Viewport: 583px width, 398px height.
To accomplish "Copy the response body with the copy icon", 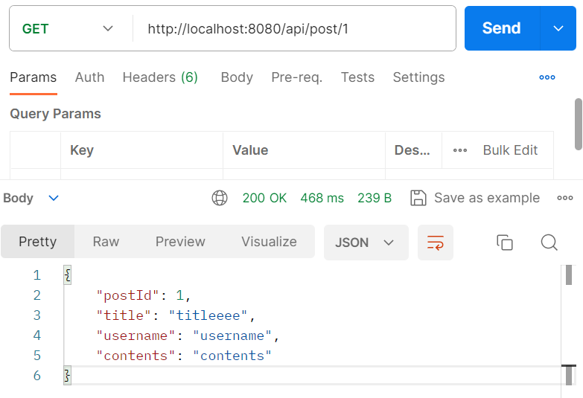I will click(x=505, y=243).
